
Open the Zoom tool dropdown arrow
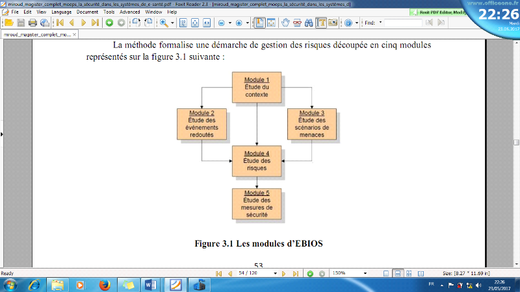(x=172, y=23)
